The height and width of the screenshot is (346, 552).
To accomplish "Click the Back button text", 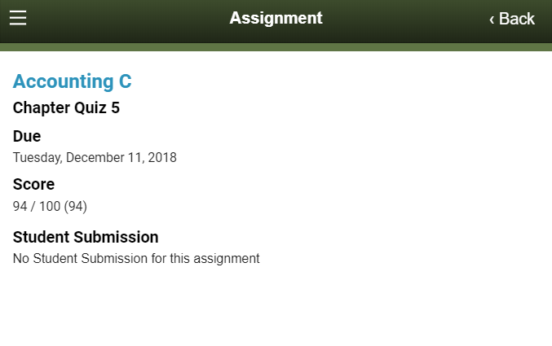I will point(517,19).
